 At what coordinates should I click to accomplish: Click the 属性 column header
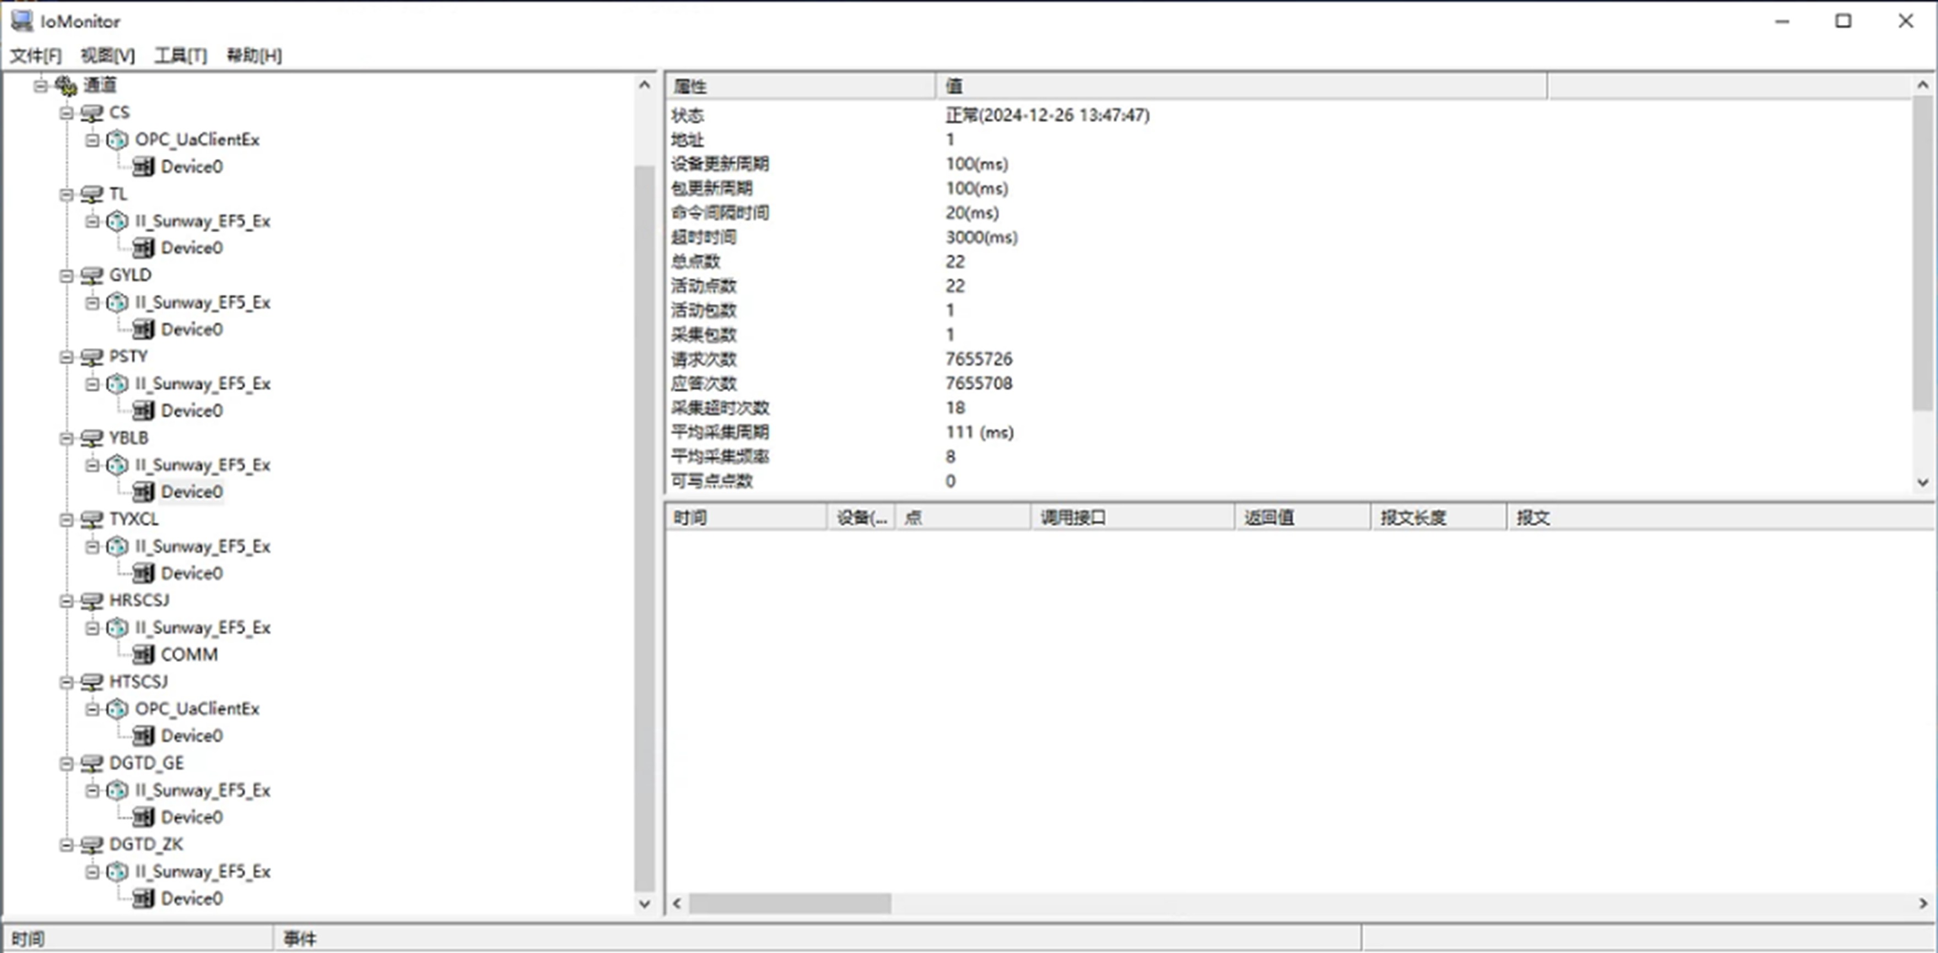tap(690, 86)
